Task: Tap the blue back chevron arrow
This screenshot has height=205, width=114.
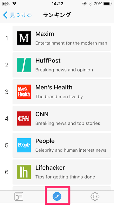Action: 5,15
